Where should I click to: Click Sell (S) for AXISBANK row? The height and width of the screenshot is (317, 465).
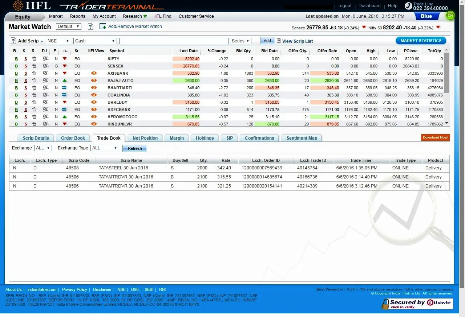point(25,73)
